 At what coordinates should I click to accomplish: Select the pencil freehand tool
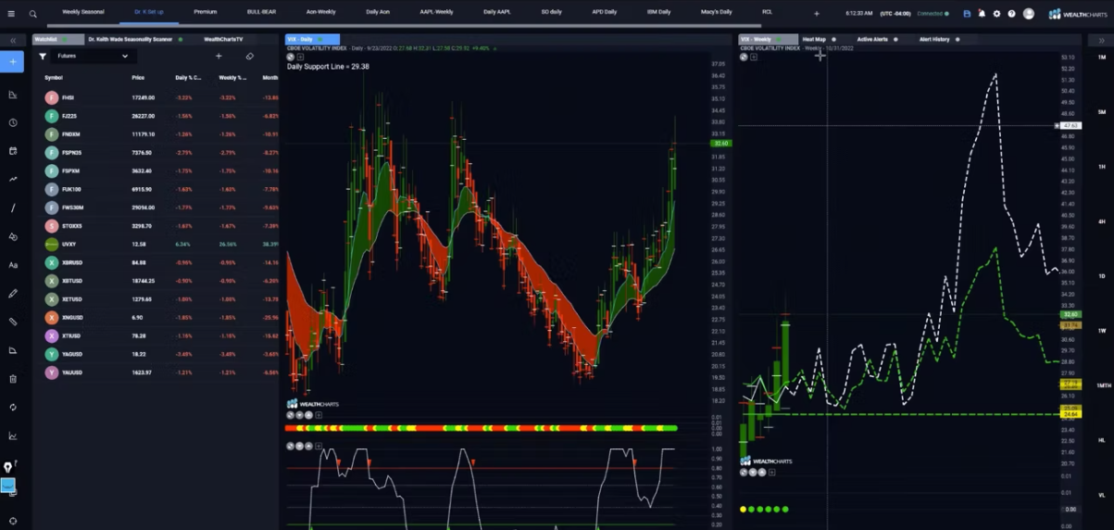pyautogui.click(x=13, y=293)
